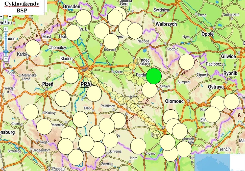The height and width of the screenshot is (171, 245).
Task: Click the Plzeň city label
Action: 47,84
